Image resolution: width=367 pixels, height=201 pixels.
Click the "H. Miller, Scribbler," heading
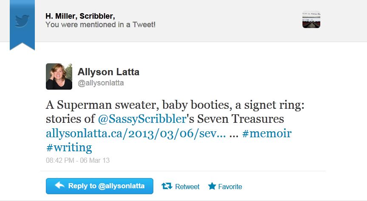pyautogui.click(x=80, y=16)
